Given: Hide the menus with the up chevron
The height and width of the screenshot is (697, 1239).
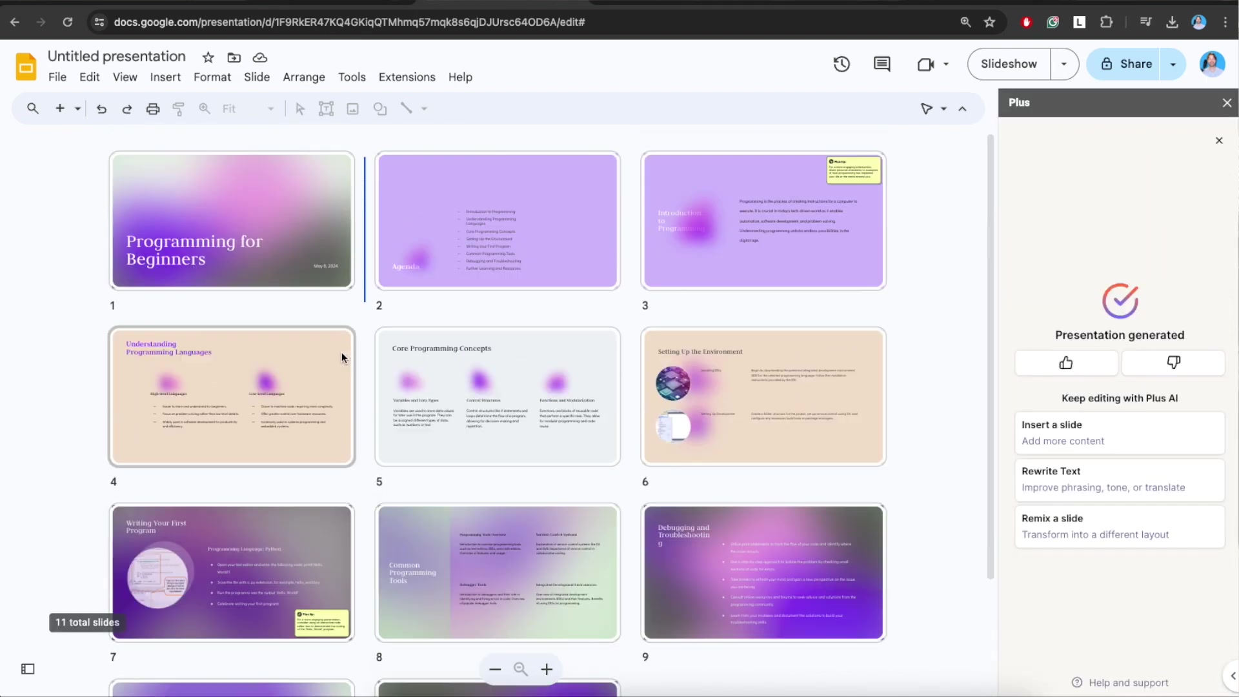Looking at the screenshot, I should coord(962,108).
